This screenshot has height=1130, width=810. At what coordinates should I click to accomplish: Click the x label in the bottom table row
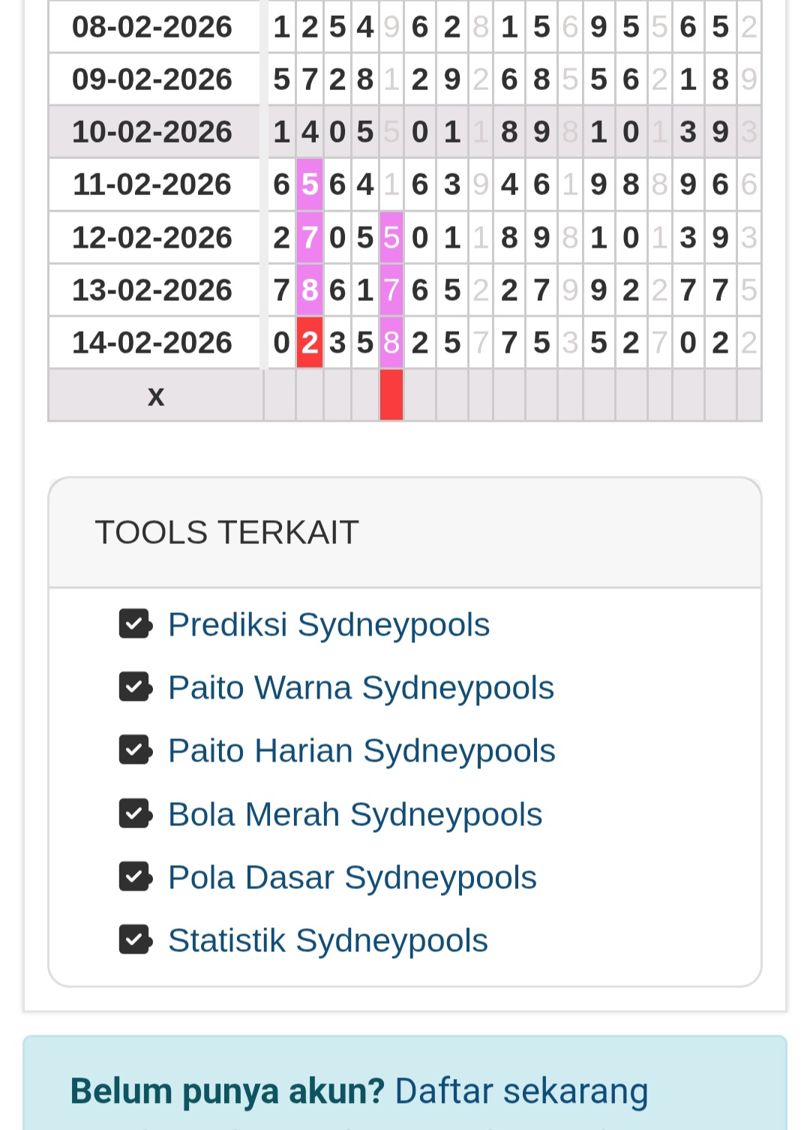155,395
